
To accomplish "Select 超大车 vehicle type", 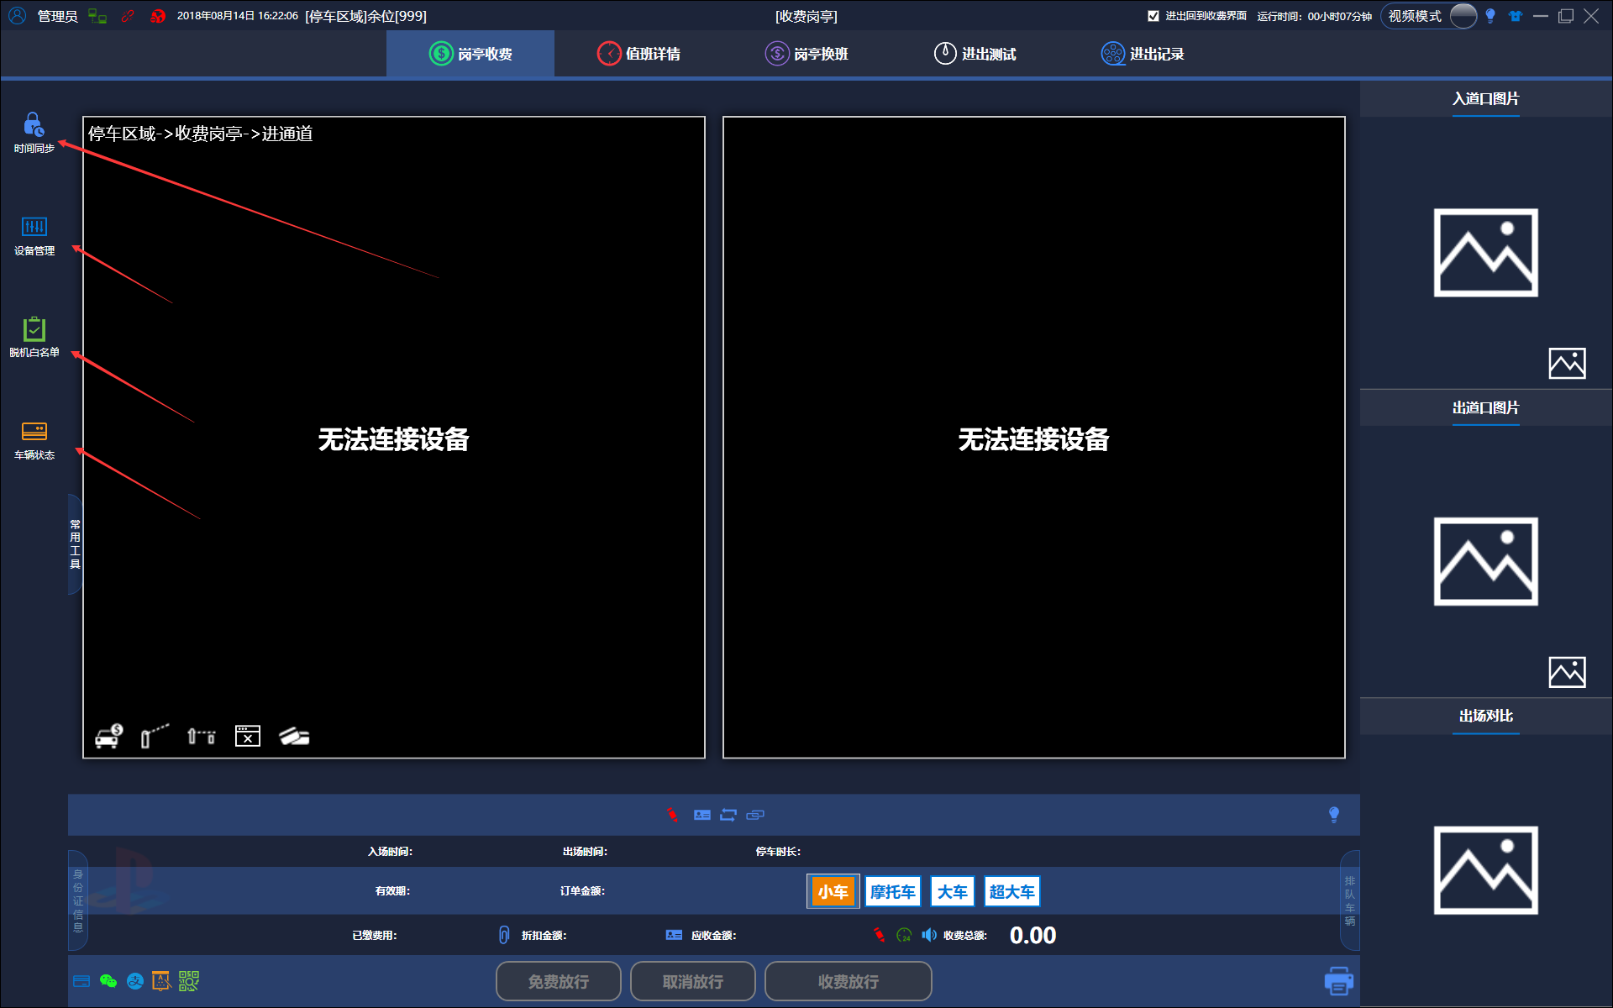I will point(1012,891).
